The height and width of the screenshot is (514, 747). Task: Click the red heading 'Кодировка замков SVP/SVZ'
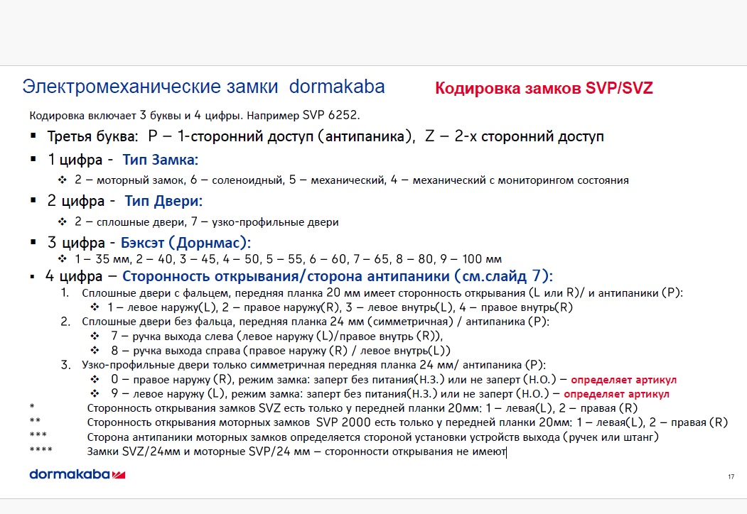click(x=544, y=89)
